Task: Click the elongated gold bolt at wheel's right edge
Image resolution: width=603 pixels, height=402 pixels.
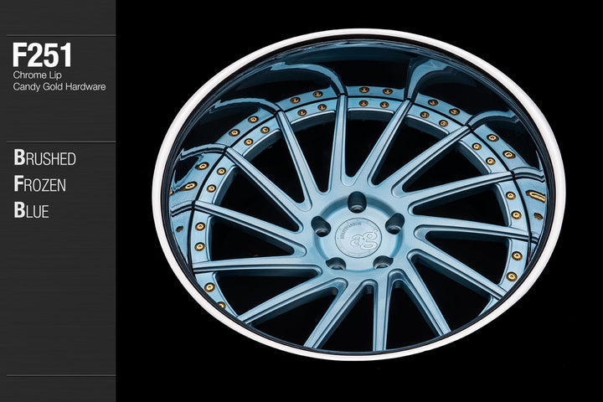Action: (x=537, y=197)
